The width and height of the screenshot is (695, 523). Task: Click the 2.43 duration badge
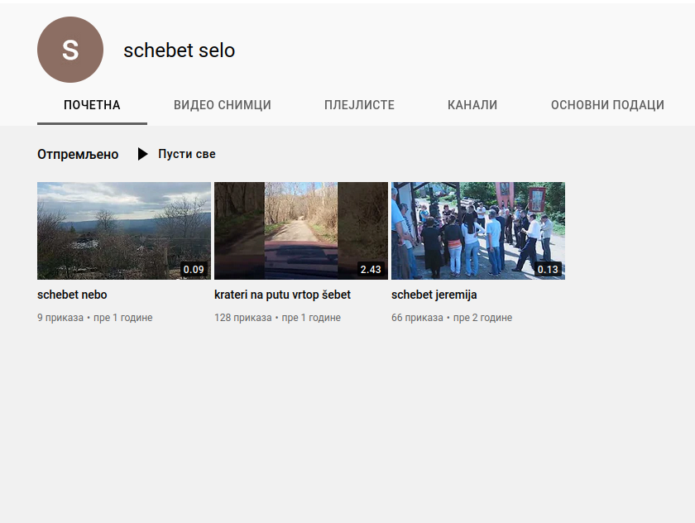coord(371,269)
